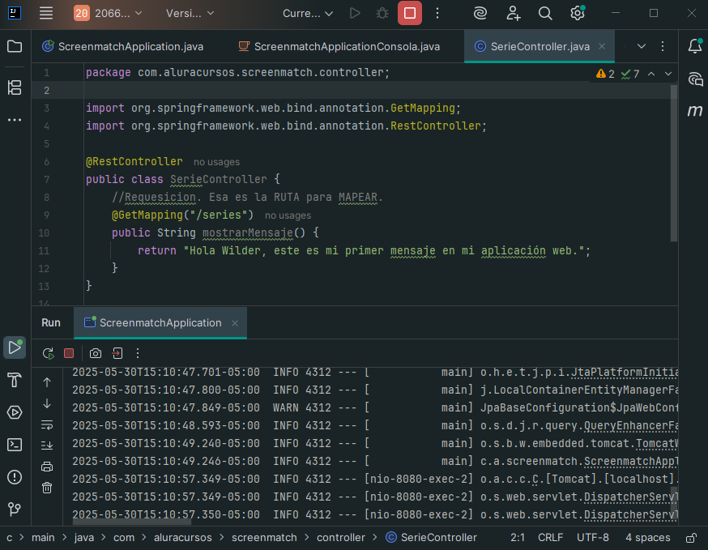Show more tool windows ellipsis
Screen dimensions: 708x550
[15, 120]
